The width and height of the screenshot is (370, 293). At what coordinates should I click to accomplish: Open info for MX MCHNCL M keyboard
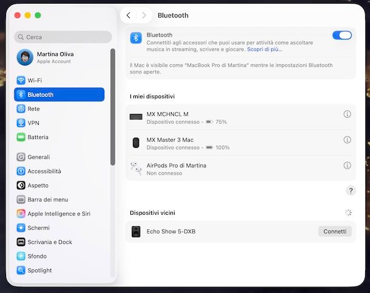pyautogui.click(x=347, y=114)
